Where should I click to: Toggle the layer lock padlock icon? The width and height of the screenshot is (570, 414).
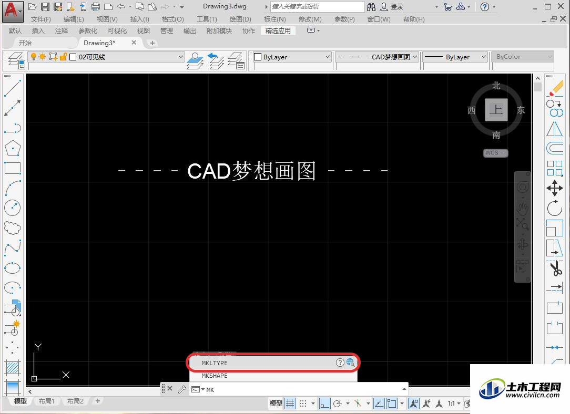63,57
